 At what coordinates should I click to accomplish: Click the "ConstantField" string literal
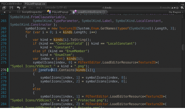click(69, 43)
